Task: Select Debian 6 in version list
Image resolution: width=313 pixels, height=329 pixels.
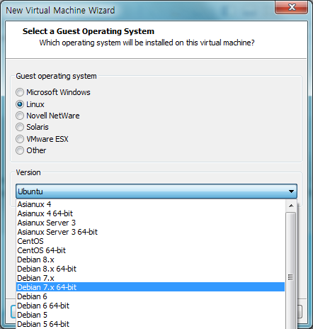Action: (x=150, y=296)
